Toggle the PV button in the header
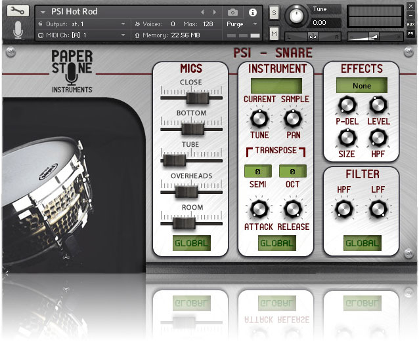Image resolution: width=419 pixels, height=342 pixels. (x=410, y=33)
